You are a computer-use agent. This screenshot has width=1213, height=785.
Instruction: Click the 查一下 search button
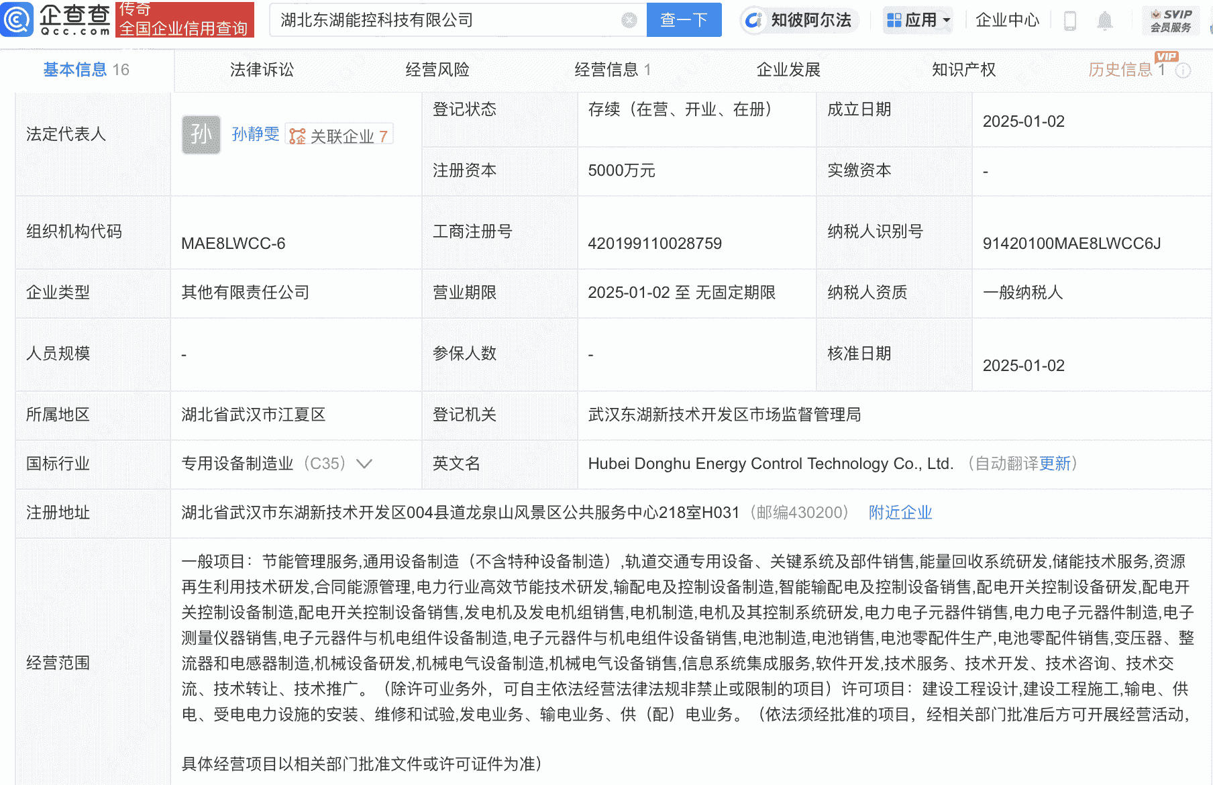point(684,20)
